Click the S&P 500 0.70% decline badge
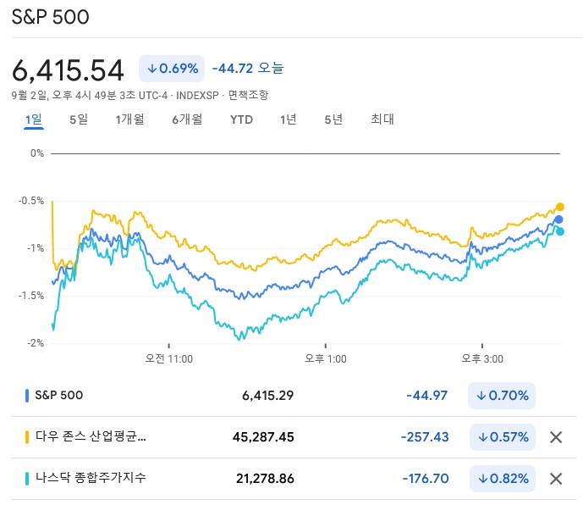 pos(503,396)
